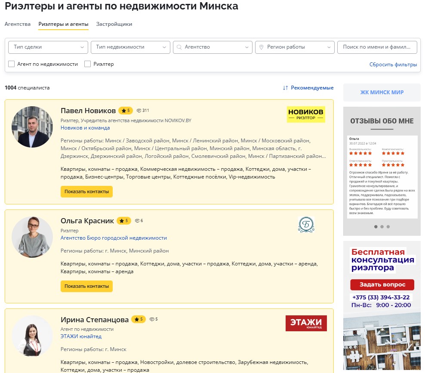Screen dimensions: 425x373
Task: Show contacts for Павел Новиков
Action: 86,191
